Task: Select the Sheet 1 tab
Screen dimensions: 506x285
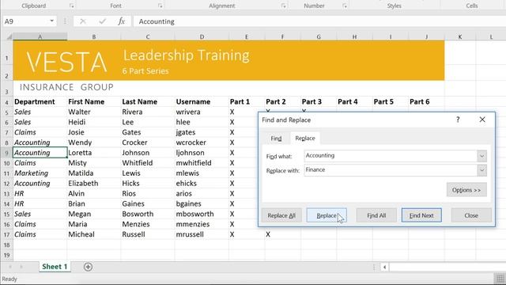Action: click(x=55, y=267)
